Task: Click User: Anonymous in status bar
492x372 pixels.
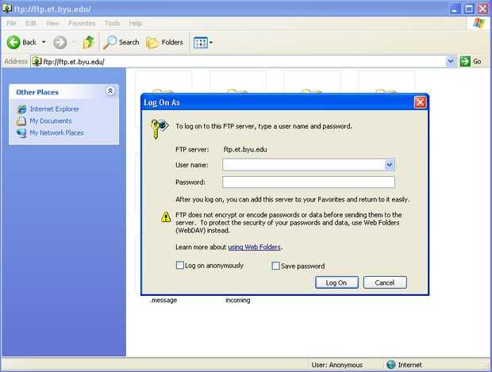Action: tap(337, 365)
